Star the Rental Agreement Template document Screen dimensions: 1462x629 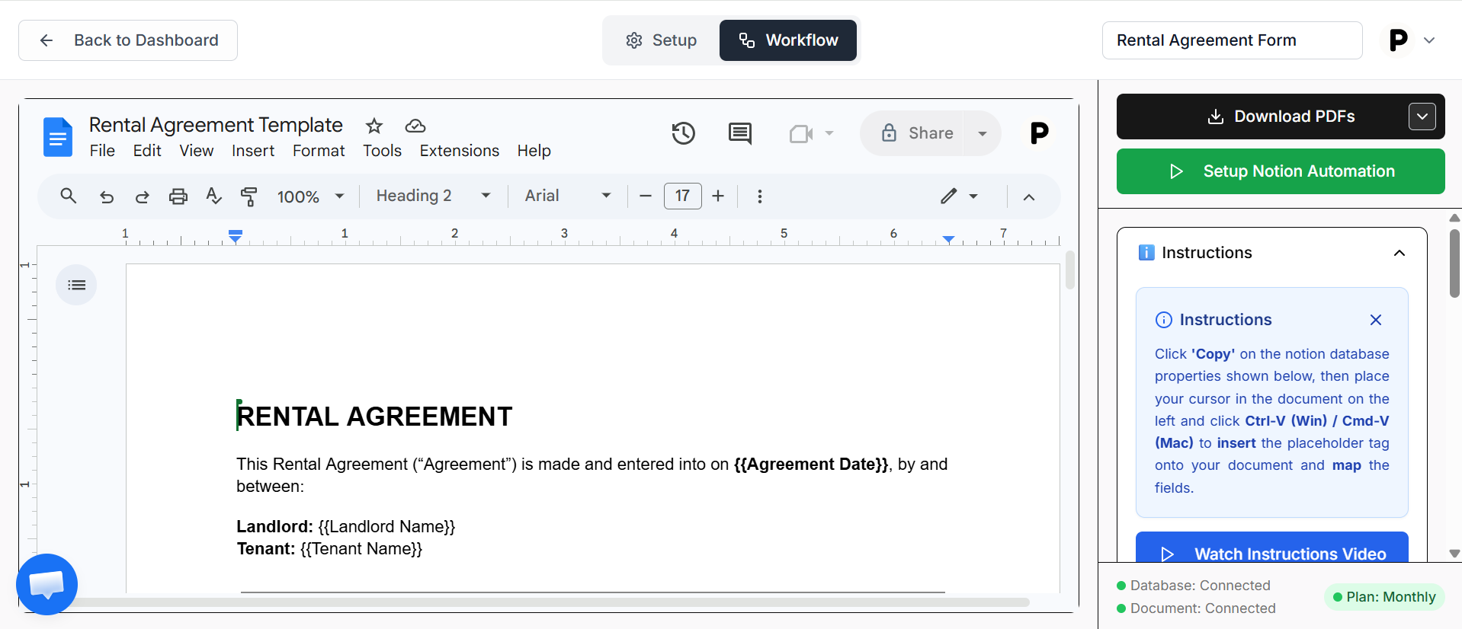tap(374, 126)
